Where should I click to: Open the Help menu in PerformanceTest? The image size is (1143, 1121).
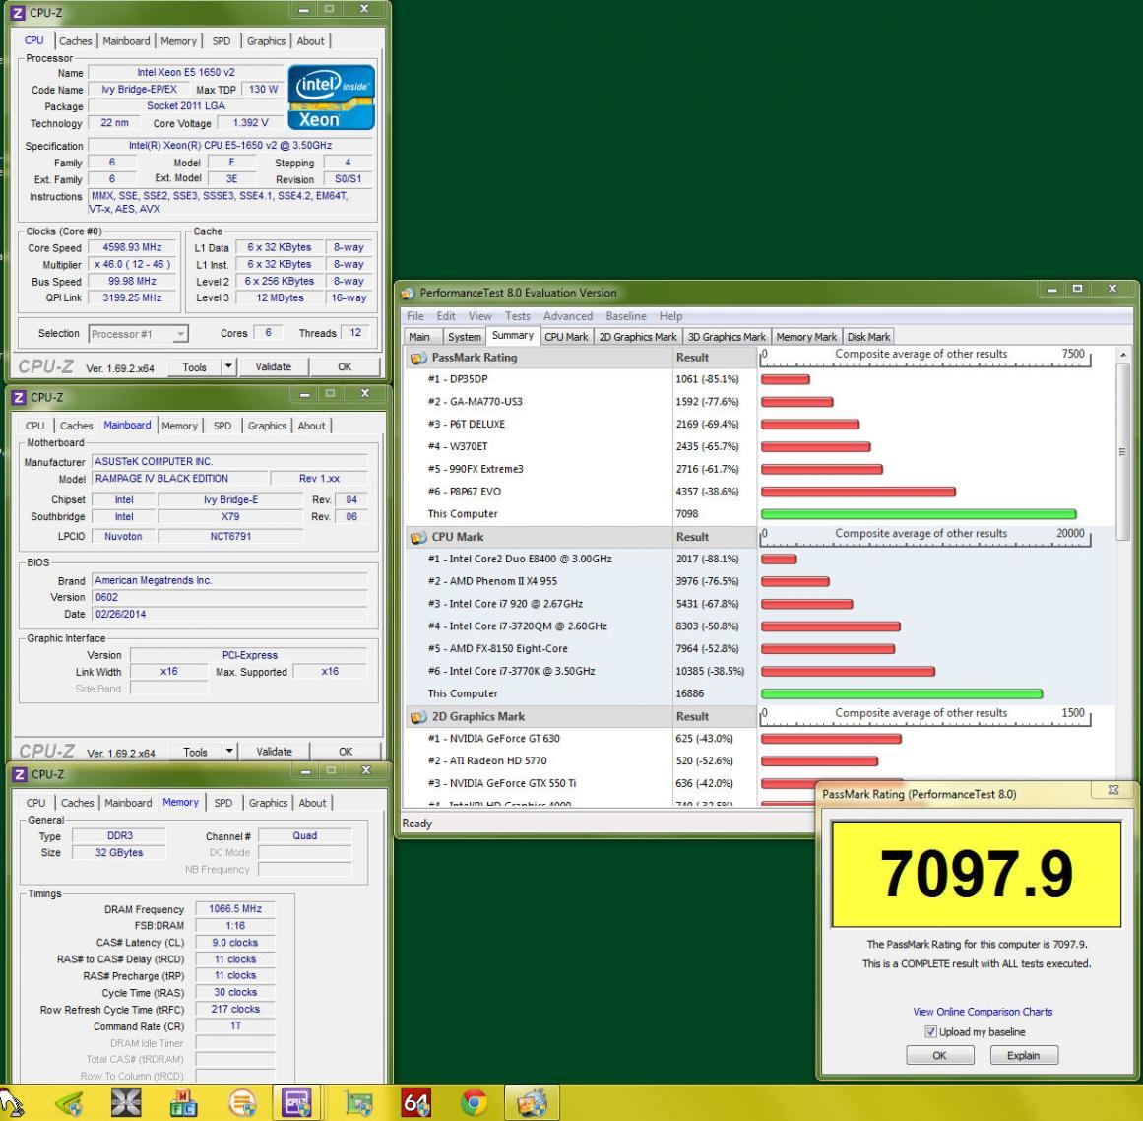coord(670,316)
